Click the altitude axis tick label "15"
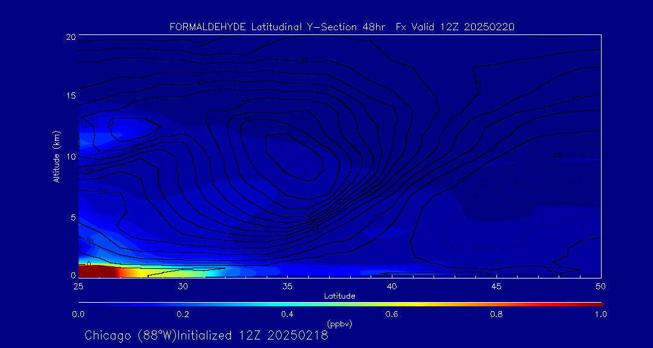Image resolution: width=653 pixels, height=348 pixels. (x=71, y=95)
